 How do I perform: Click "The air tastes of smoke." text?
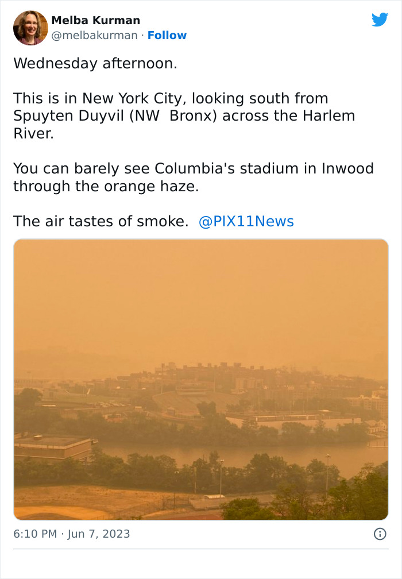(100, 221)
